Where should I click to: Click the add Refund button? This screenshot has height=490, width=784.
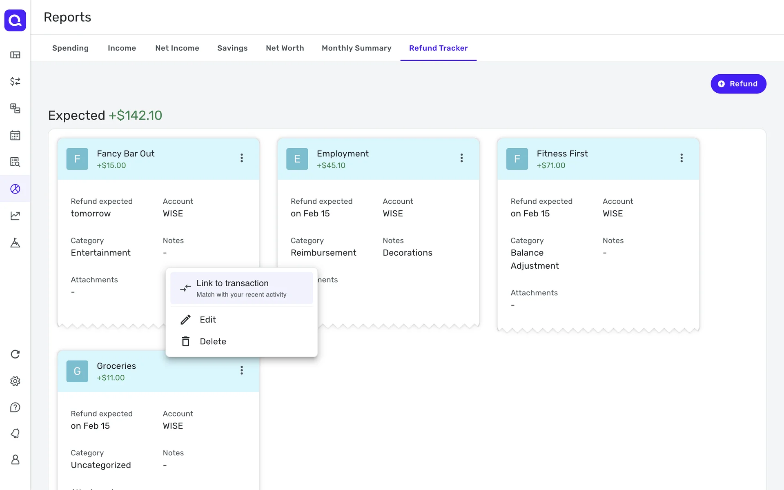pyautogui.click(x=738, y=84)
